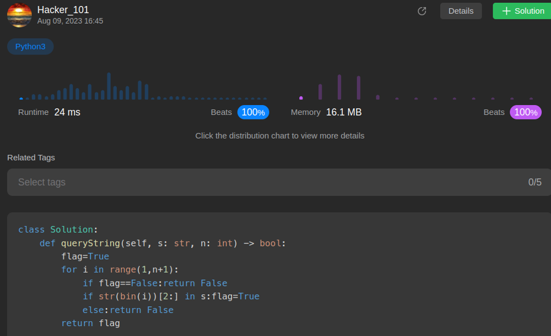Click the 0/5 tag counter
Image resolution: width=551 pixels, height=336 pixels.
pyautogui.click(x=534, y=182)
